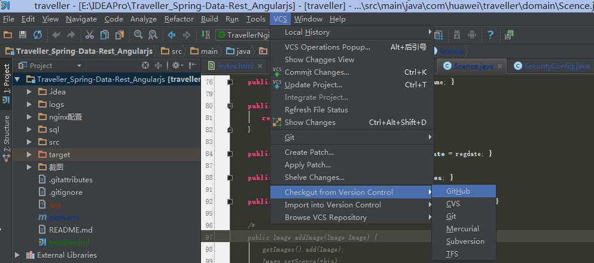The height and width of the screenshot is (263, 594).
Task: Select Commit Changes... in VCS menu
Action: [x=352, y=72]
